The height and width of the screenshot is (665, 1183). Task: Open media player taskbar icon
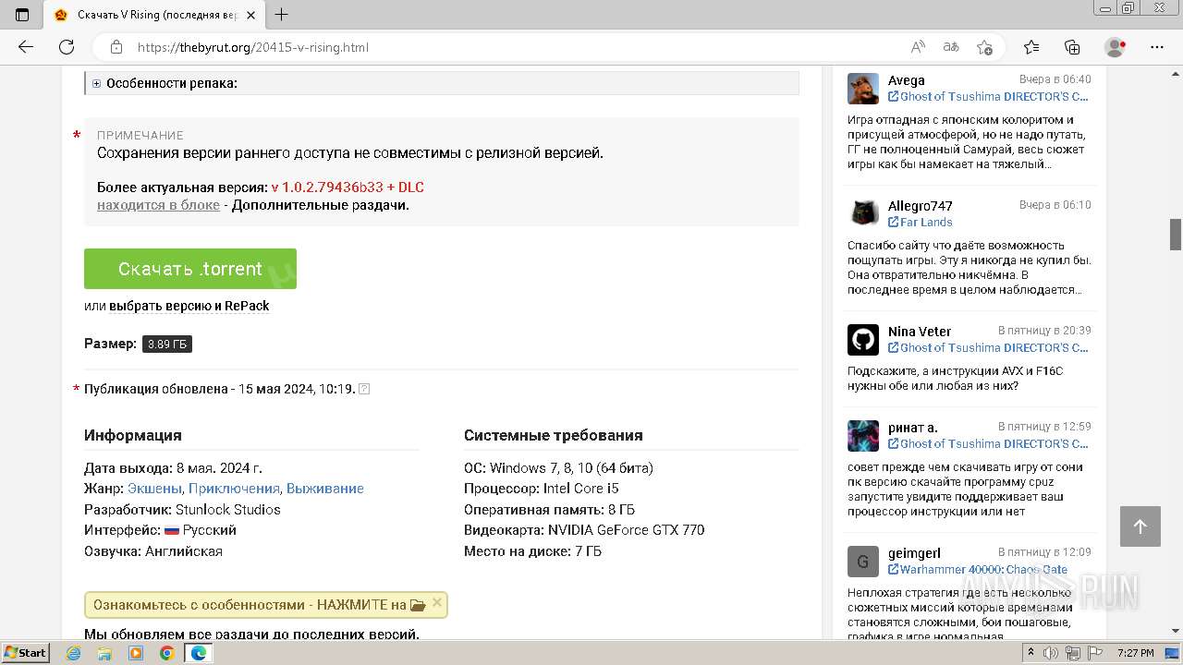coord(136,653)
